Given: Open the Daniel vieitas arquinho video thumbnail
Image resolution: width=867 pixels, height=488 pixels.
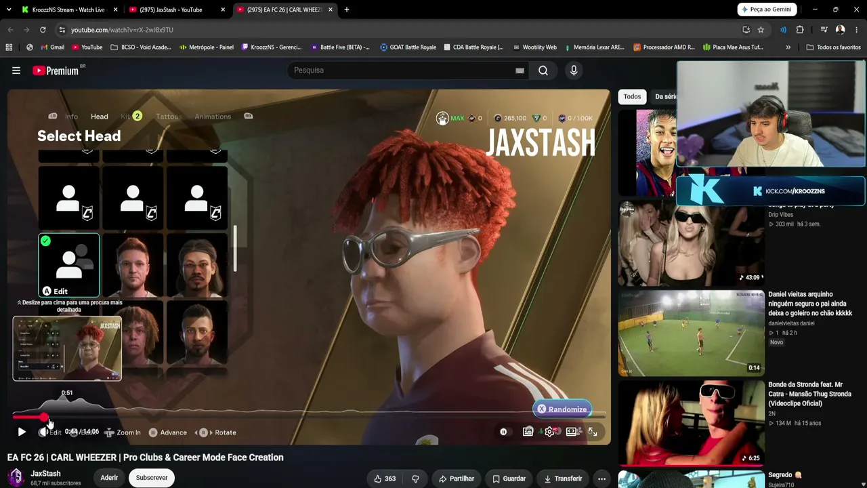Looking at the screenshot, I should pyautogui.click(x=691, y=333).
